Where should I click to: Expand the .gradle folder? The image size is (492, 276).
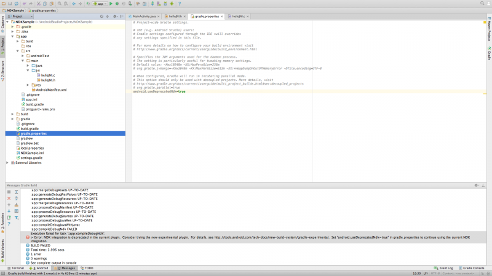(x=12, y=27)
